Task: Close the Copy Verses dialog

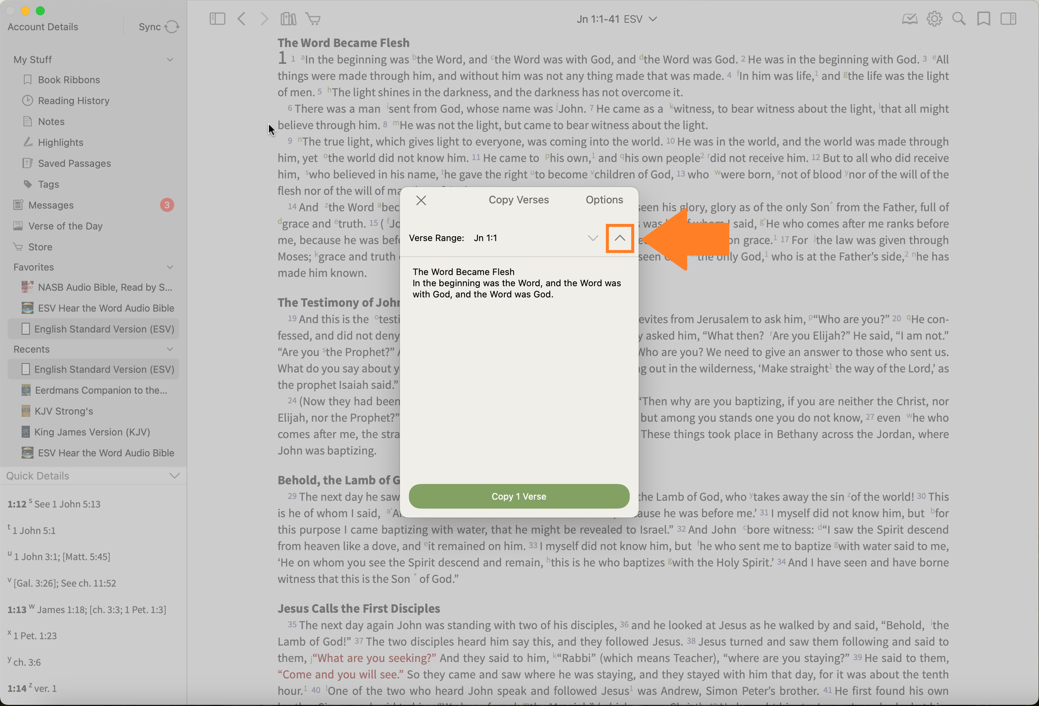Action: [421, 200]
